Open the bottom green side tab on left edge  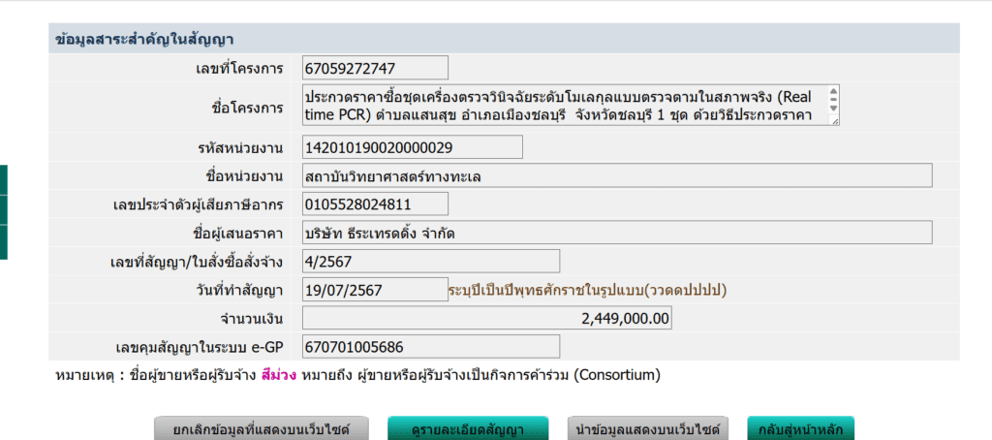[x=3, y=242]
